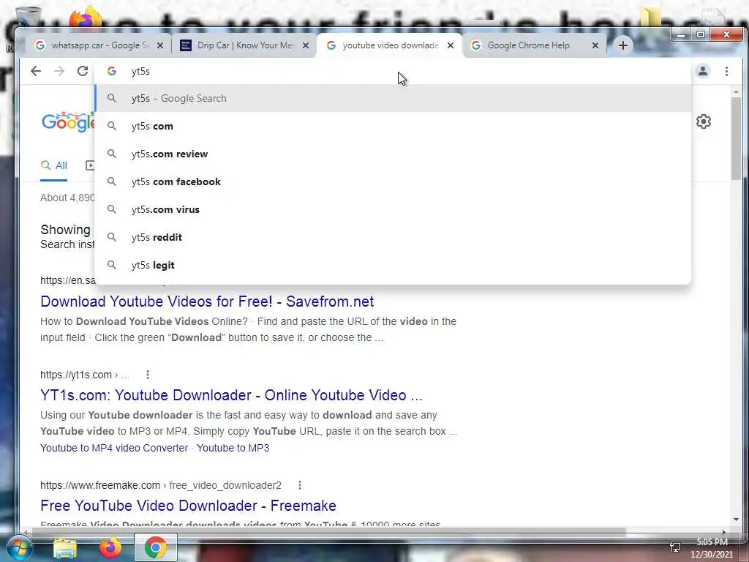Open more options for freemake.com result
Viewport: 749px width, 562px height.
click(x=299, y=485)
